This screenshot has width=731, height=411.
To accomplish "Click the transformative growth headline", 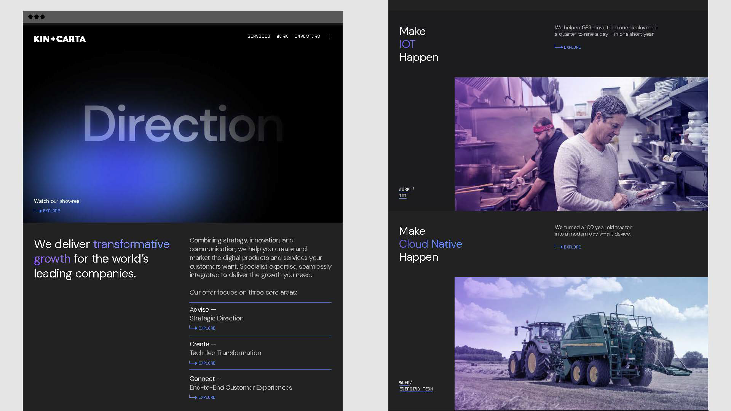I will coord(102,259).
